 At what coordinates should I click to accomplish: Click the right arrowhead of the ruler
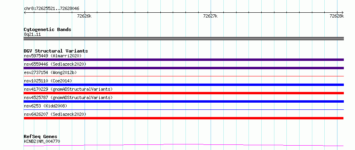(342, 12)
